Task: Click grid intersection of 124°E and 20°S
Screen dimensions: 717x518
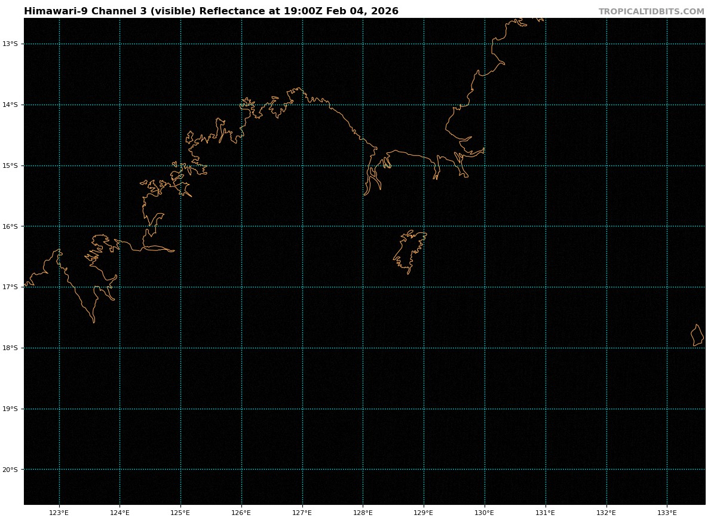Action: coord(119,470)
